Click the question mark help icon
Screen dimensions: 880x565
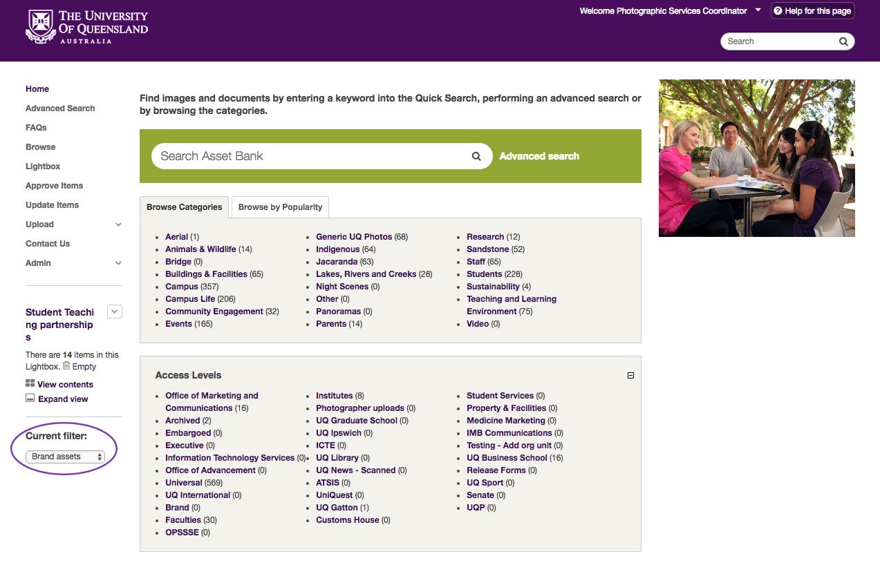778,11
